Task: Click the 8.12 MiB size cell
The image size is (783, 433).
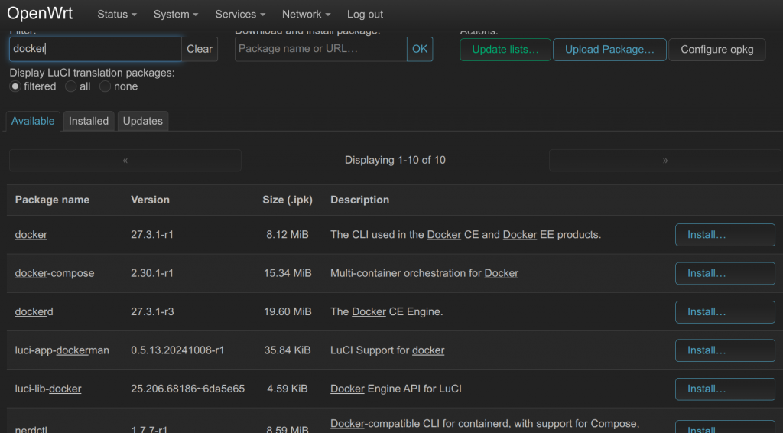Action: (288, 235)
